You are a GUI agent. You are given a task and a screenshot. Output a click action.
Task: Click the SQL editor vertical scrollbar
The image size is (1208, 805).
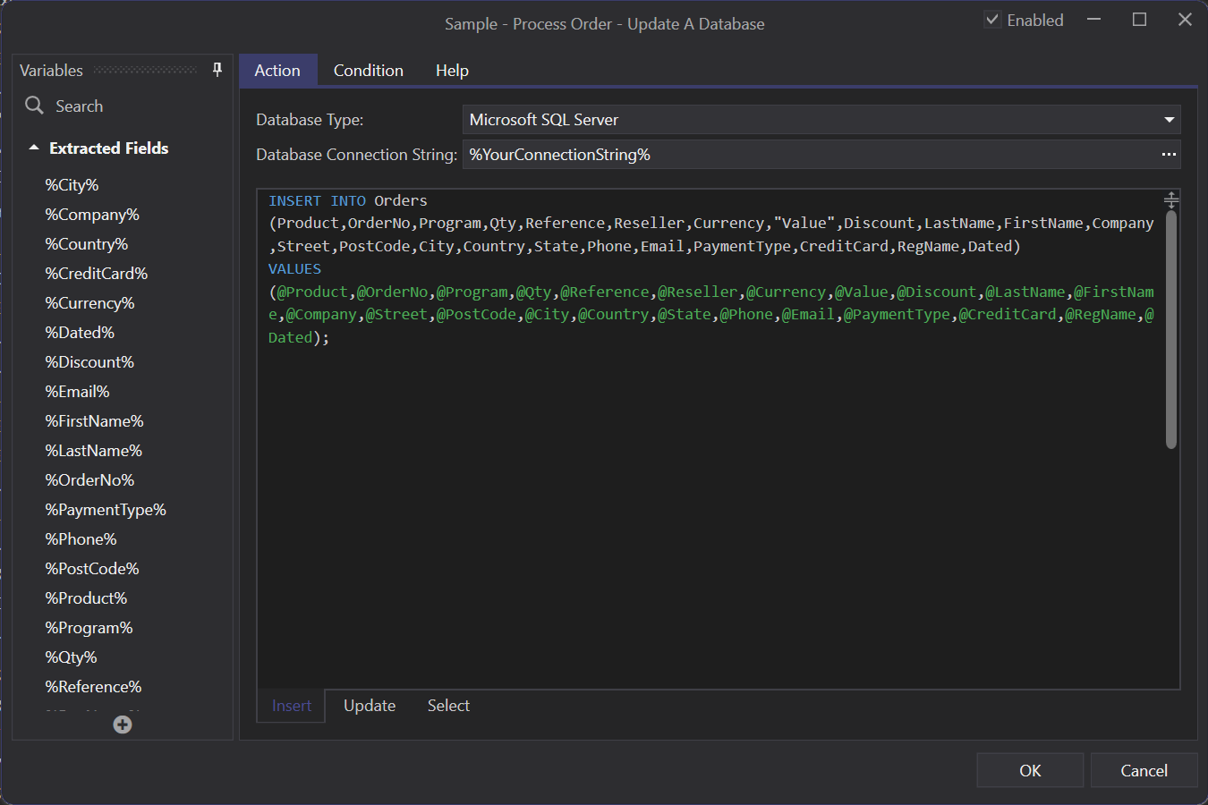pyautogui.click(x=1170, y=330)
